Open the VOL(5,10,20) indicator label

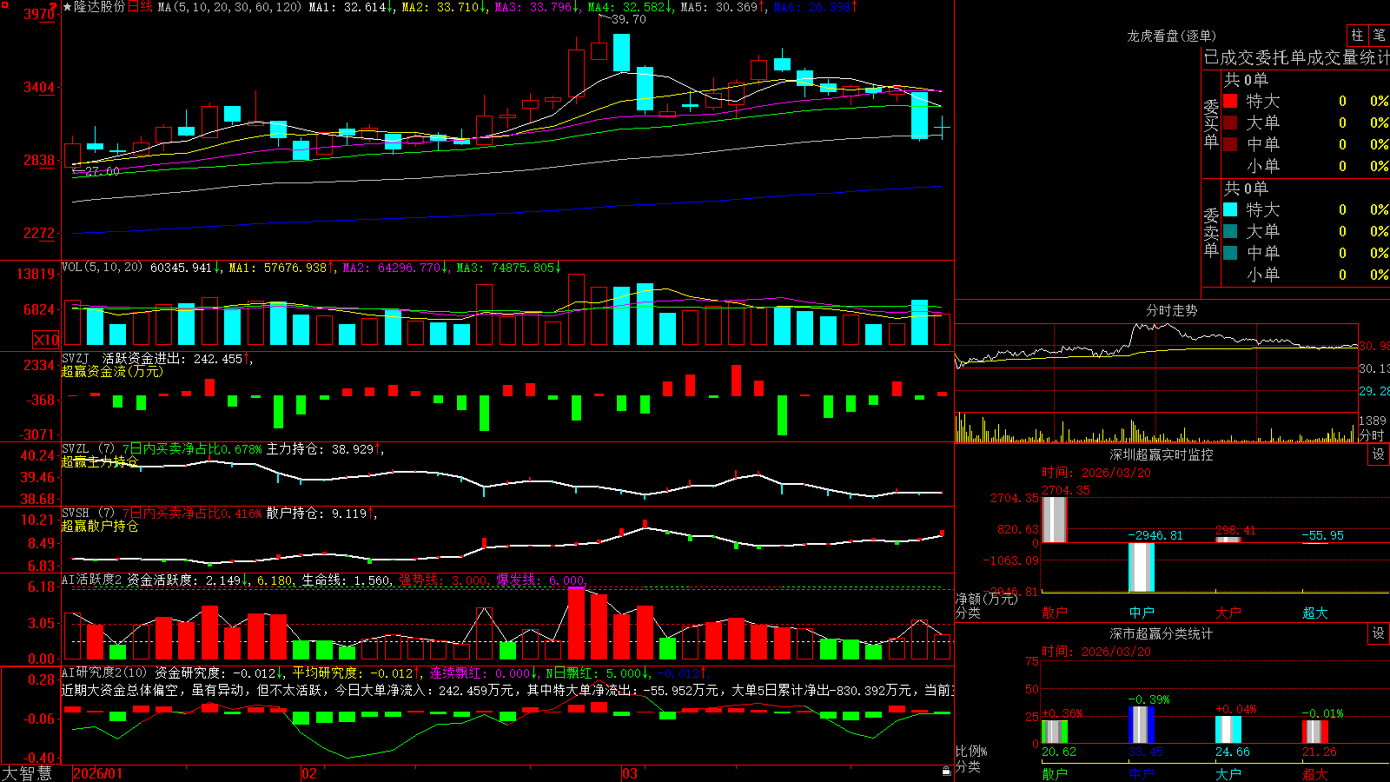[x=102, y=268]
